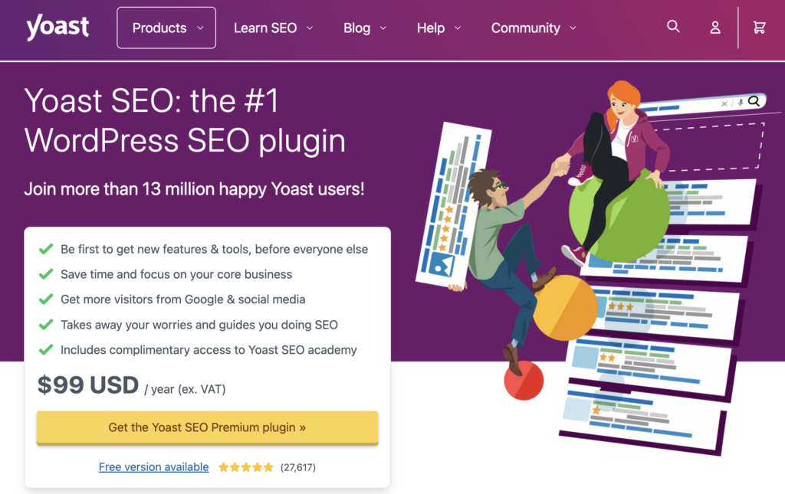This screenshot has width=785, height=494.
Task: Click the checkmark beside "Save time and focus"
Action: click(x=46, y=274)
